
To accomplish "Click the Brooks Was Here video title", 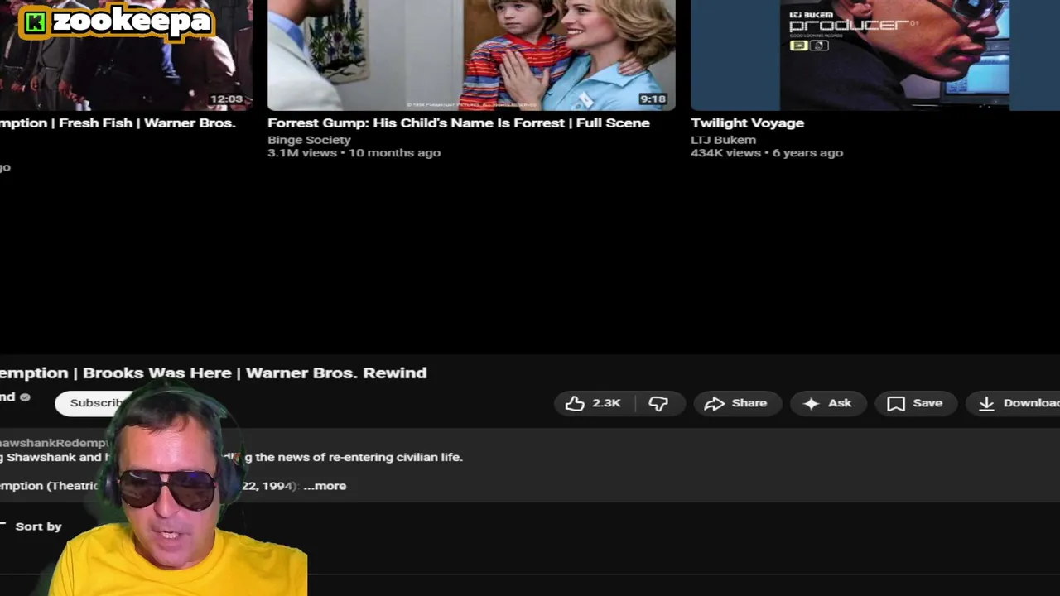I will tap(213, 372).
